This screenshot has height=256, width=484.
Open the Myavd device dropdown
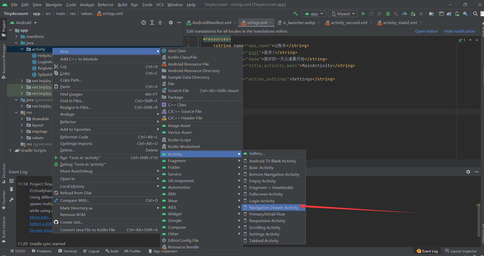pyautogui.click(x=343, y=14)
